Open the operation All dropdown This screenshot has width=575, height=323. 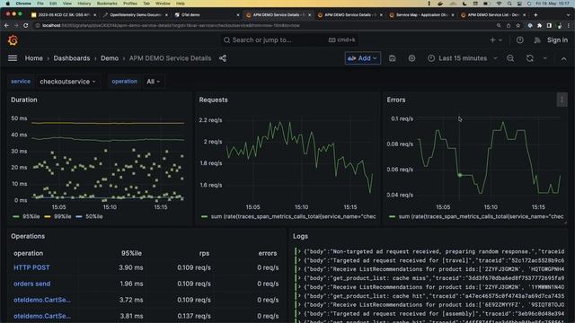click(153, 82)
